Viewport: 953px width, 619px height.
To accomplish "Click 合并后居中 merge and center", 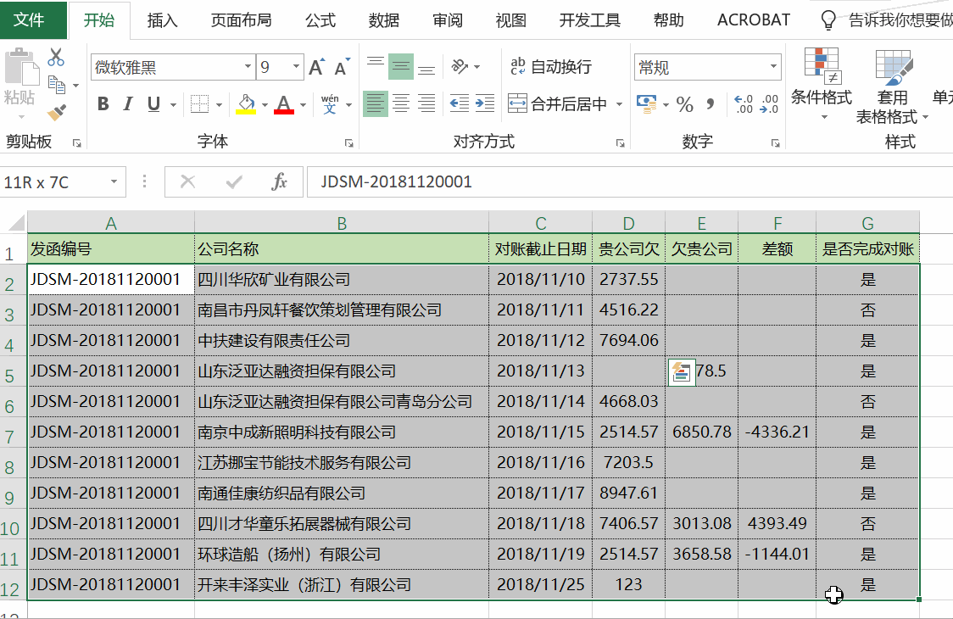I will (x=557, y=104).
